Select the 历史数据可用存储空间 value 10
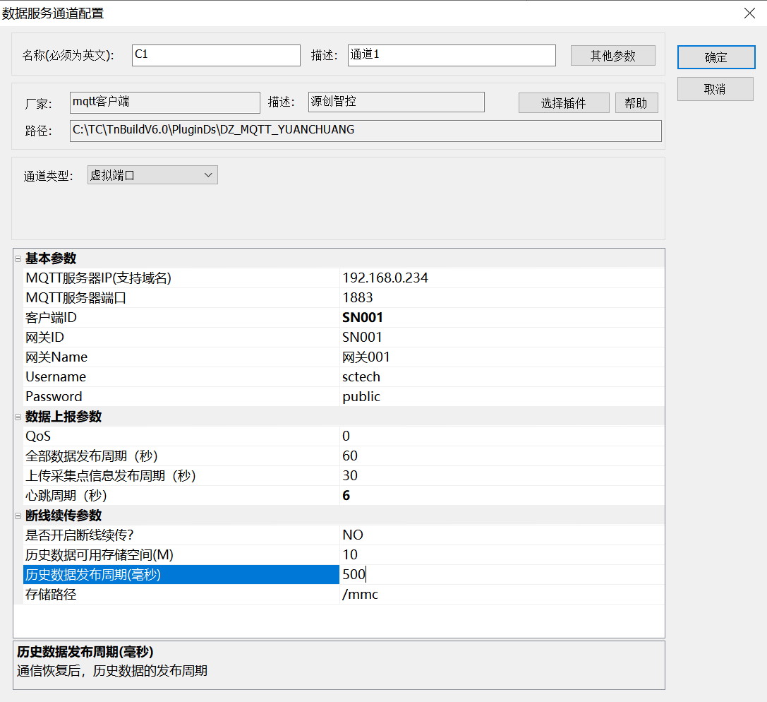 [502, 554]
